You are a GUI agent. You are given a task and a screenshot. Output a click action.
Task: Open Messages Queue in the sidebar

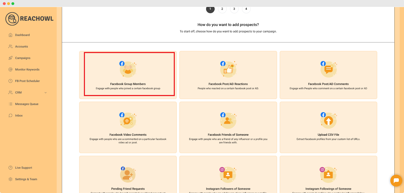[27, 104]
